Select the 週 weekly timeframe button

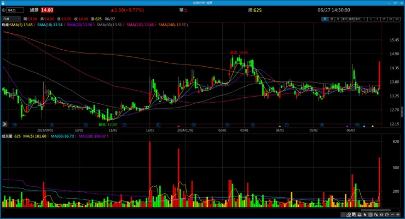(x=332, y=19)
